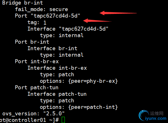Click the options {peer=phy-br-ex} text
The width and height of the screenshot is (168, 123).
(79, 81)
